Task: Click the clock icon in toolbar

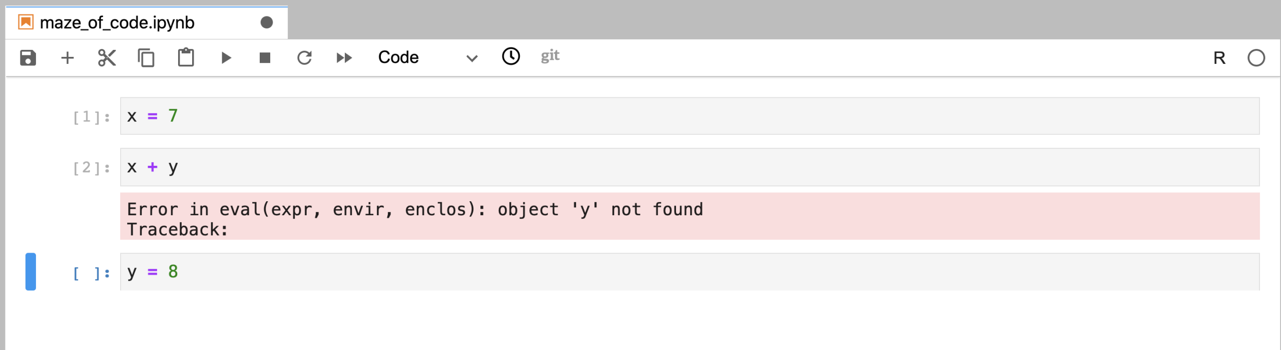Action: pos(511,56)
